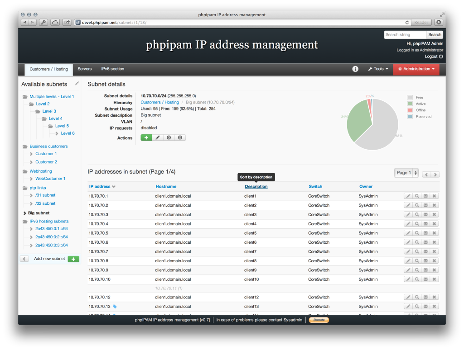464x350 pixels.
Task: Blue tag icon next to 10.70.70.13
Action: pos(115,307)
